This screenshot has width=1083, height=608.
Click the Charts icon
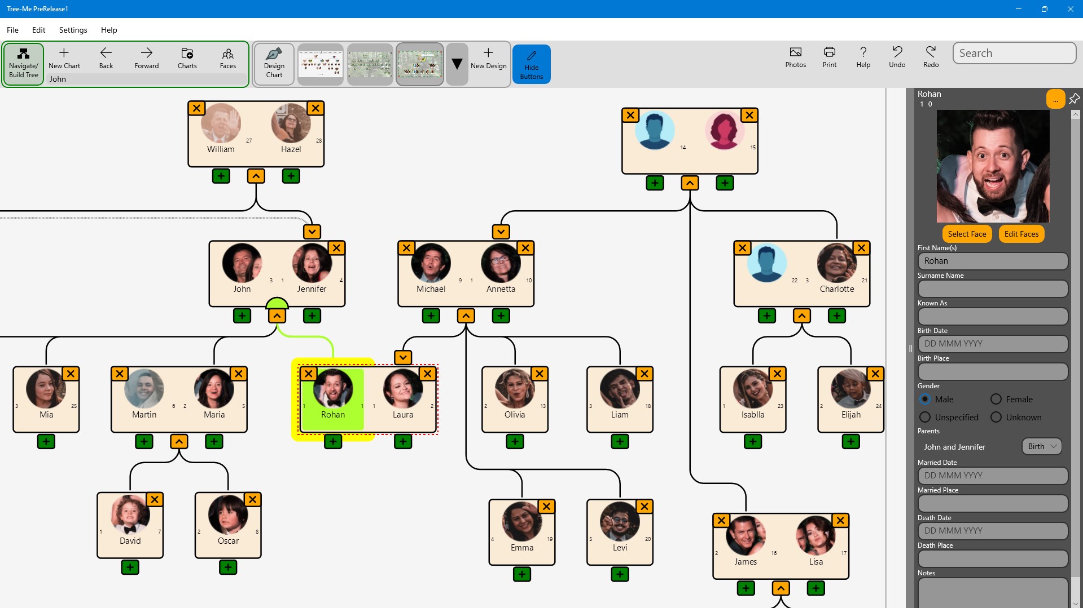(x=187, y=58)
